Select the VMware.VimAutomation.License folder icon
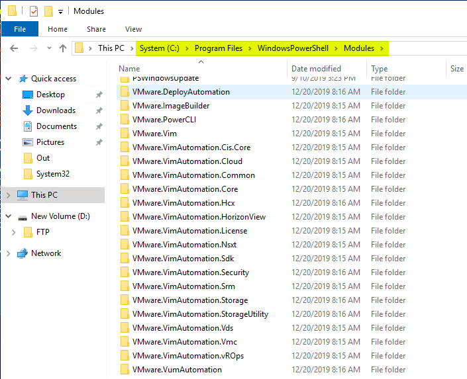The image size is (467, 379). tap(125, 231)
